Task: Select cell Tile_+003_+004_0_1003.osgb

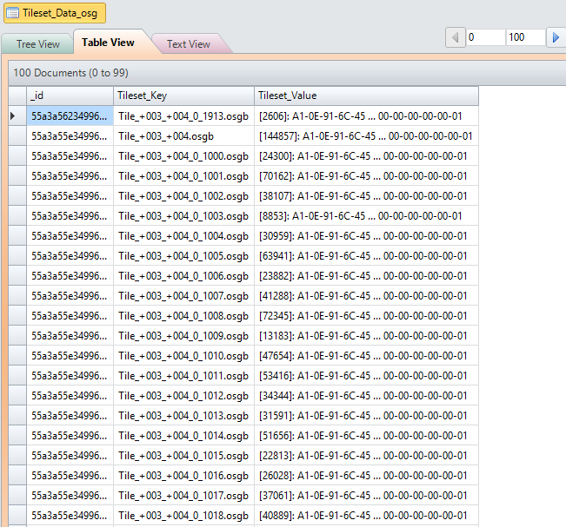Action: pyautogui.click(x=184, y=216)
